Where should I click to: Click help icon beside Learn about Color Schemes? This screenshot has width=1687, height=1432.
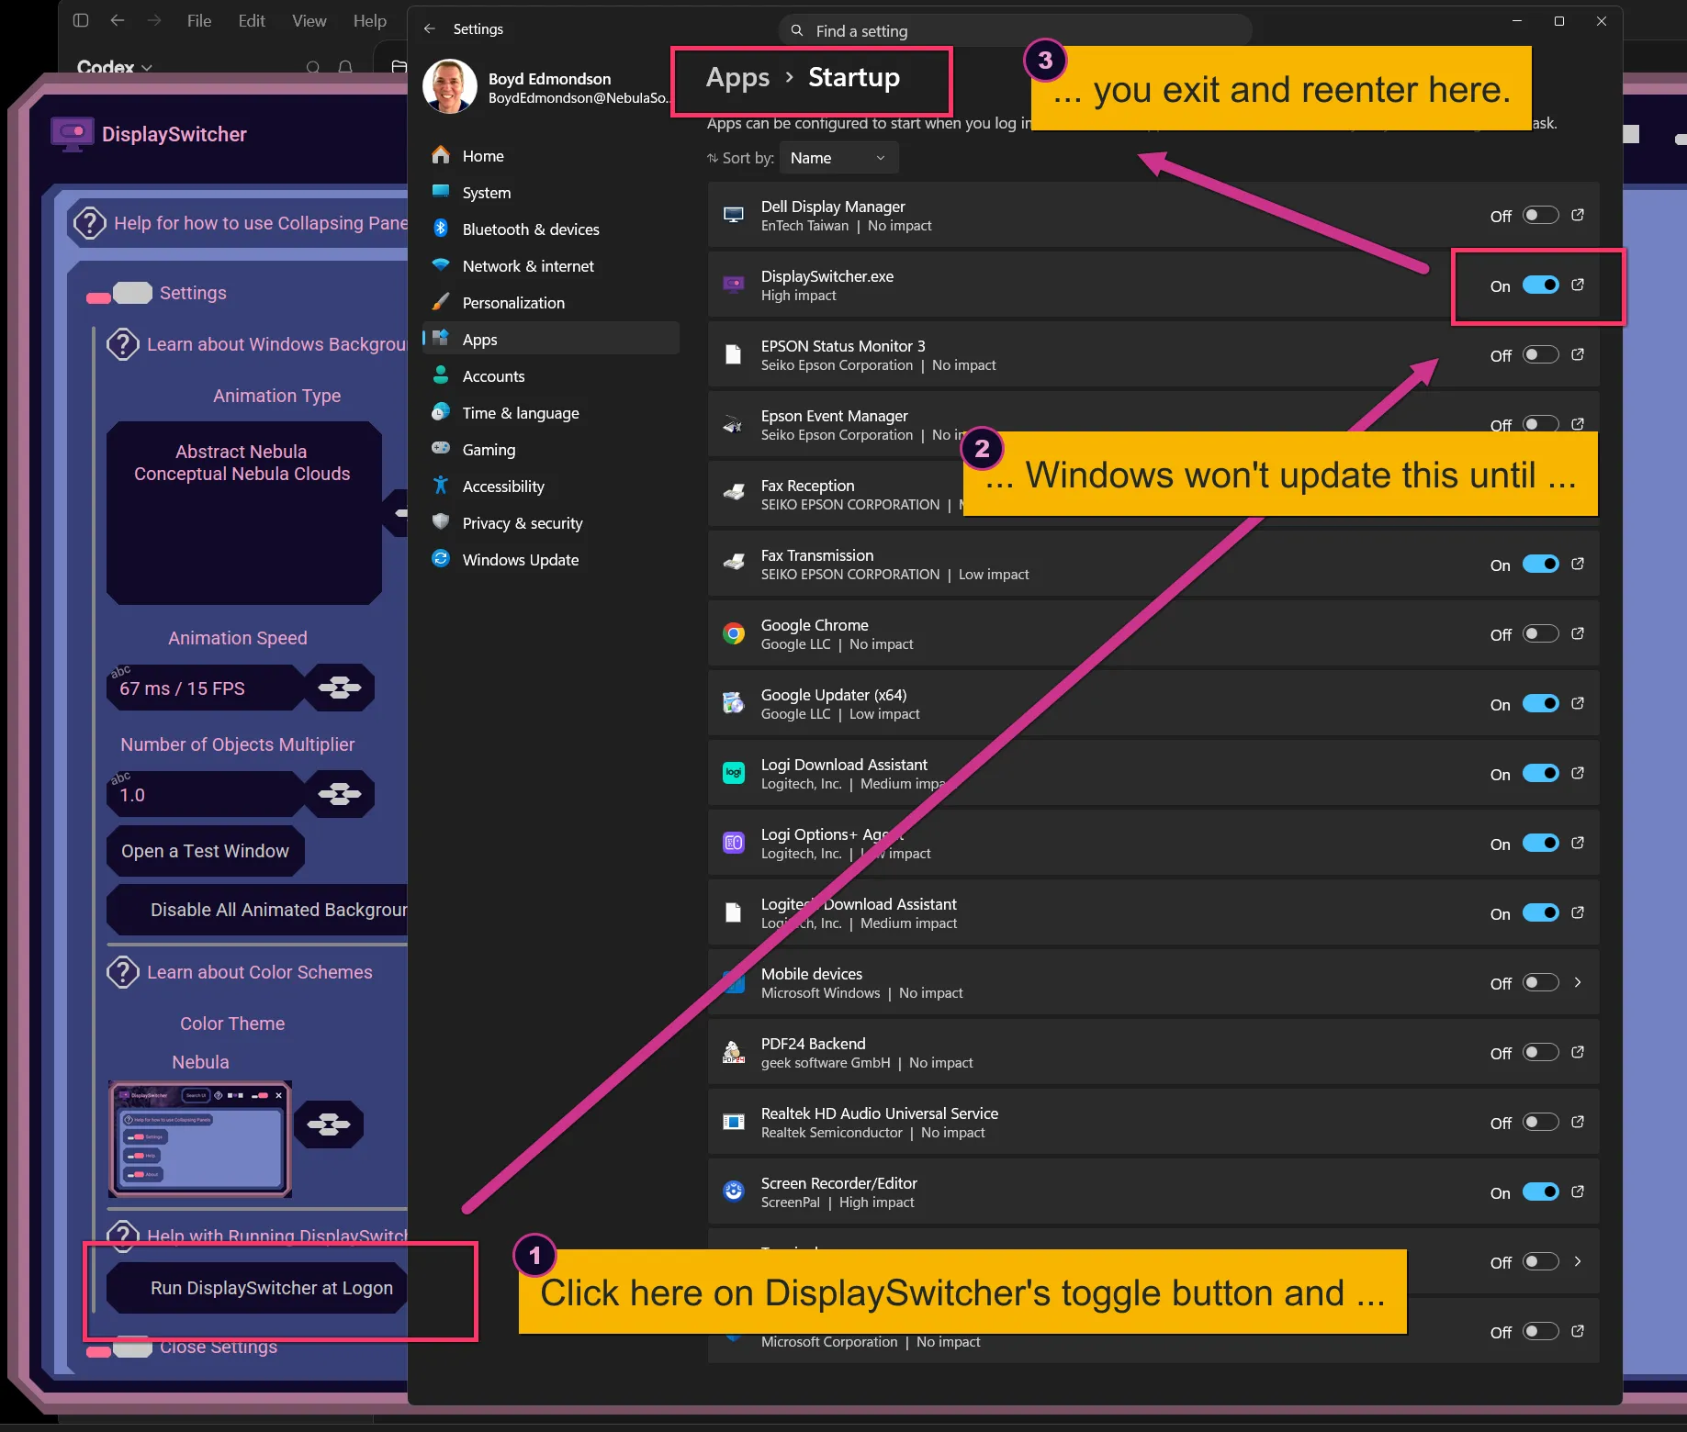point(123,972)
